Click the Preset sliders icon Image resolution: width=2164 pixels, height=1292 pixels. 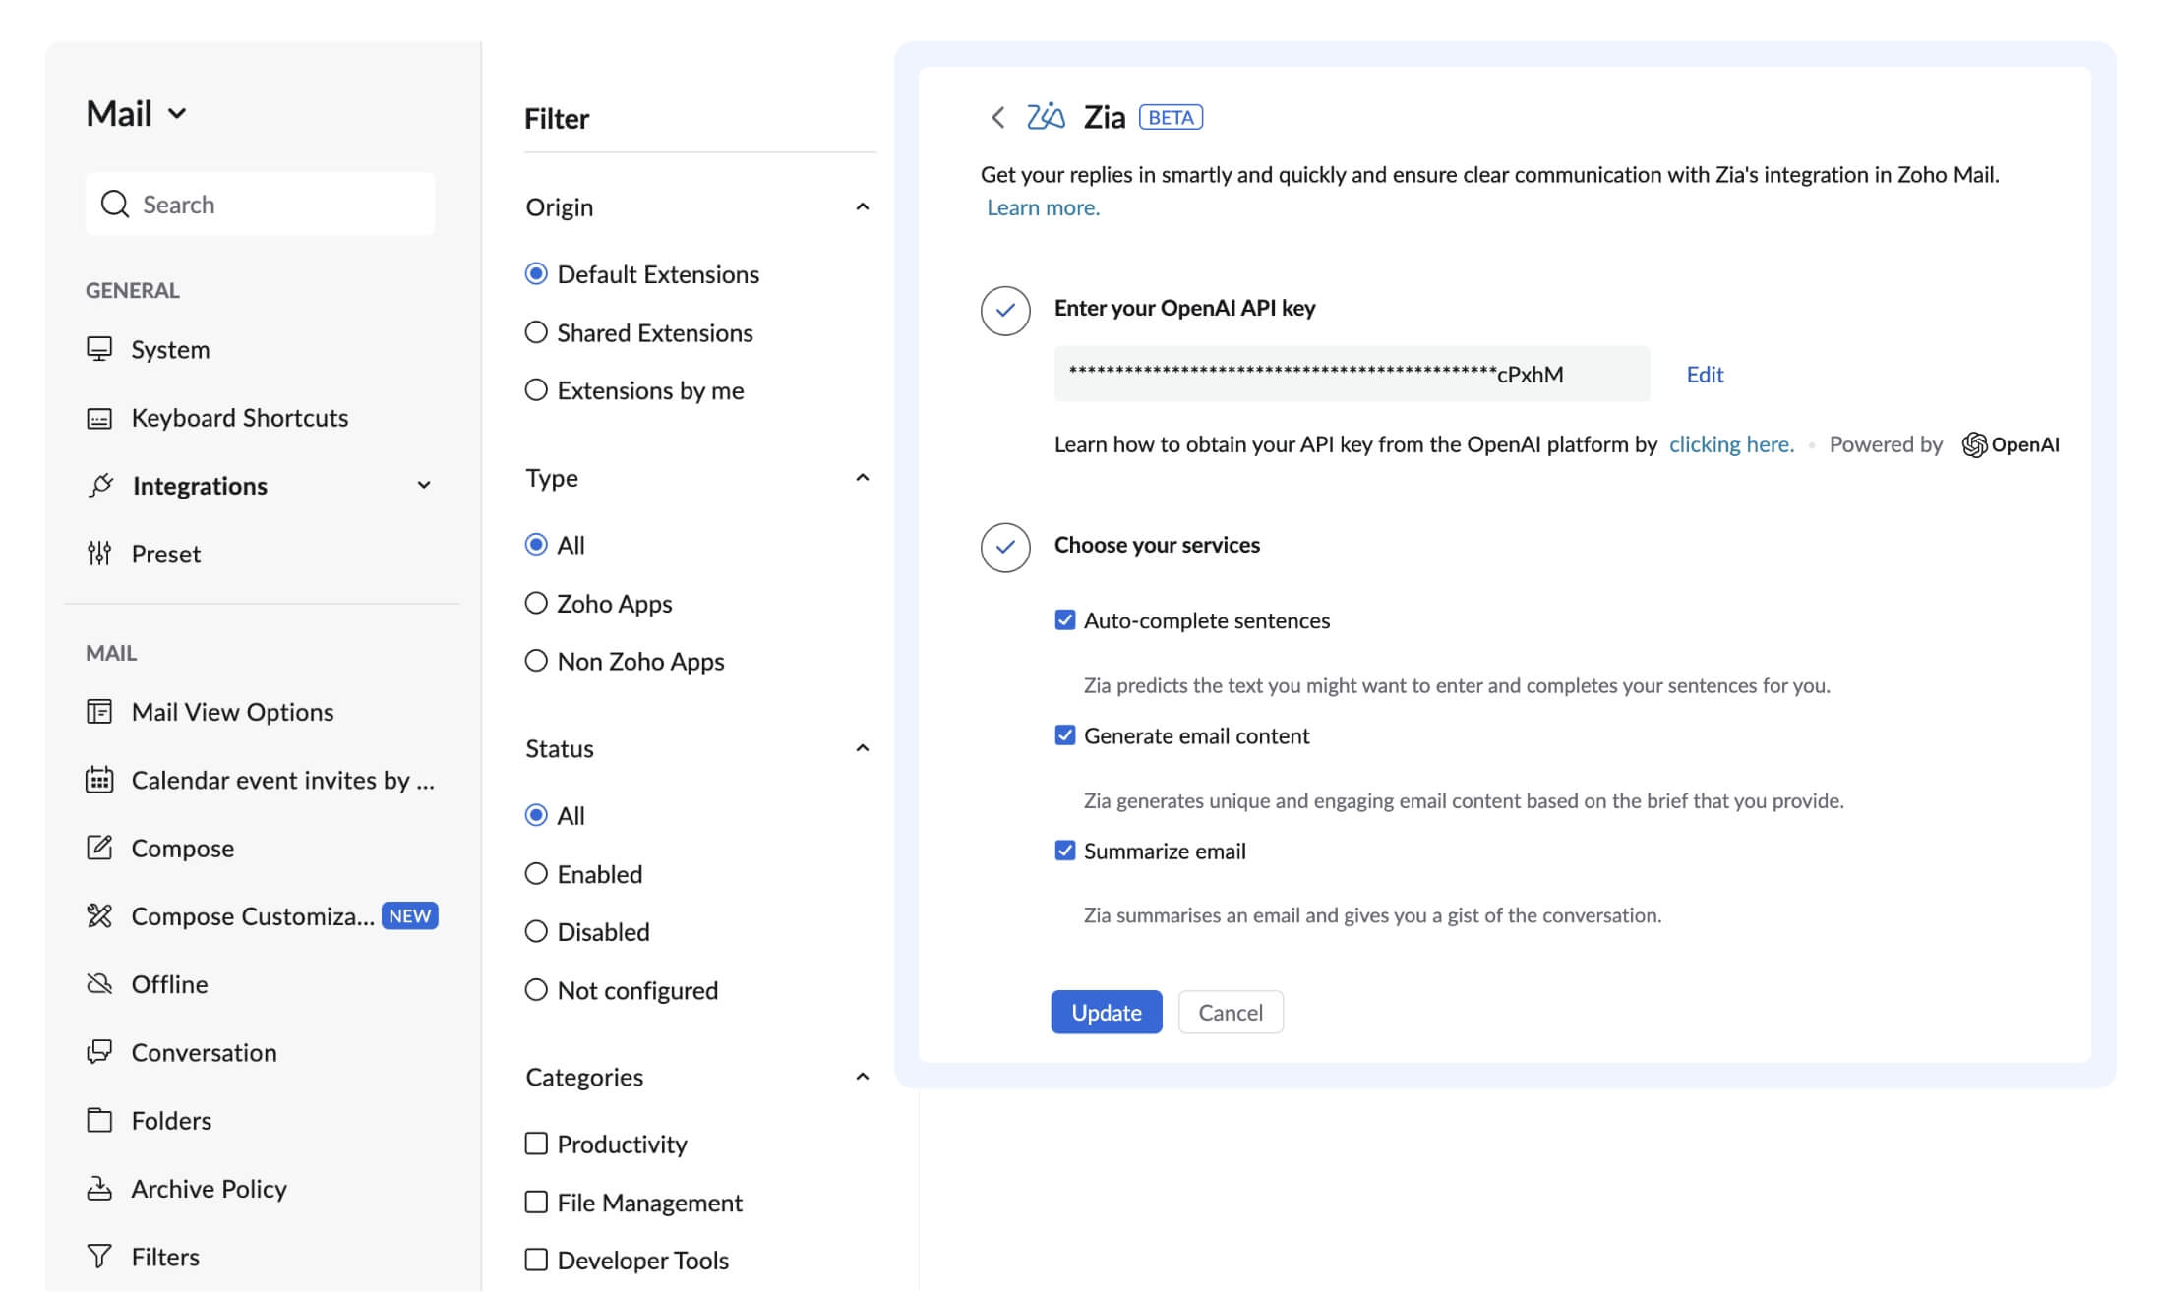click(x=99, y=554)
